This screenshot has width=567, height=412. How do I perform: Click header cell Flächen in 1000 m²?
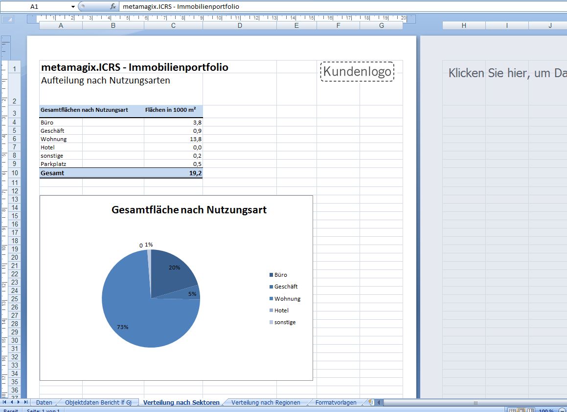coord(170,110)
